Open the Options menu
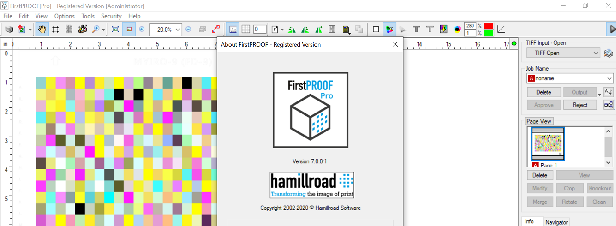Viewport: 616px width, 226px height. (64, 16)
